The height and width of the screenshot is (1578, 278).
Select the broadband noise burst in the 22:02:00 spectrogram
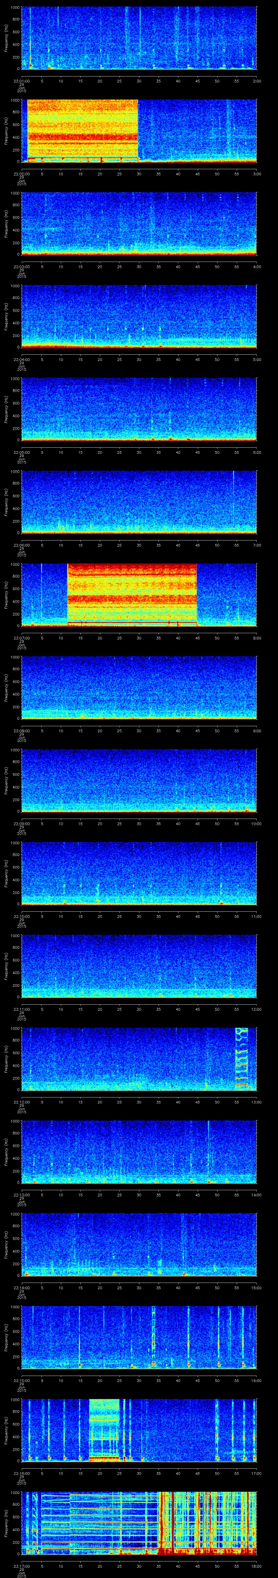click(83, 131)
